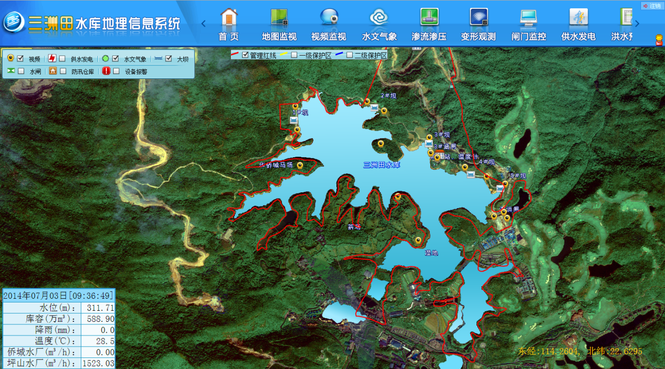Select the camera marker near 侨城马场

[x=300, y=165]
